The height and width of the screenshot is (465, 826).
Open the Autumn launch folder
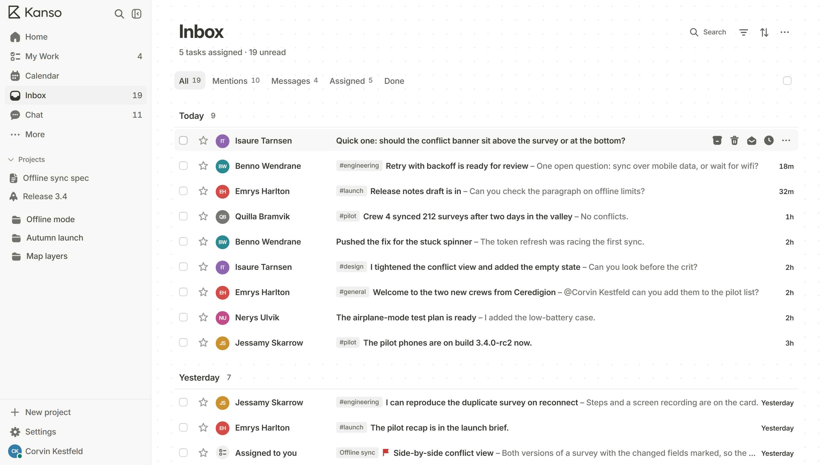76,238
